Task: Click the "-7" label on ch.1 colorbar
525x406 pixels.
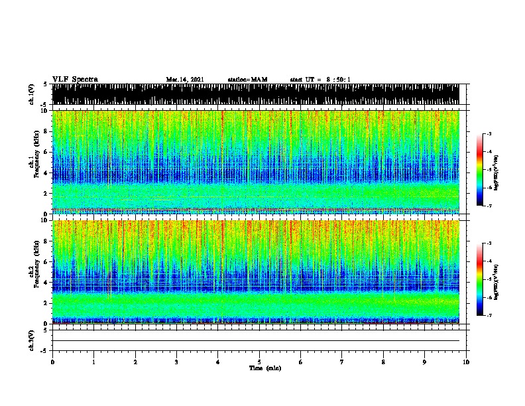Action: point(489,206)
